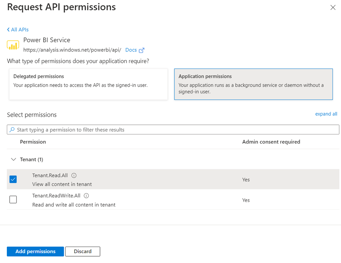Click the Discard button

coord(83,251)
